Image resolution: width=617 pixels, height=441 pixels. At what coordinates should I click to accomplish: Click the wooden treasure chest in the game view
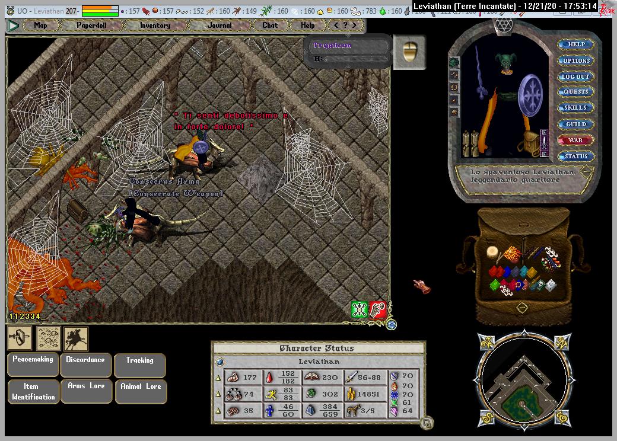[78, 211]
